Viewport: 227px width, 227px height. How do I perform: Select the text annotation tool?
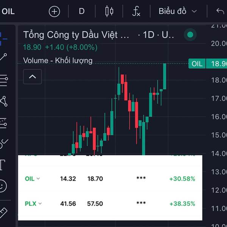pos(2,165)
